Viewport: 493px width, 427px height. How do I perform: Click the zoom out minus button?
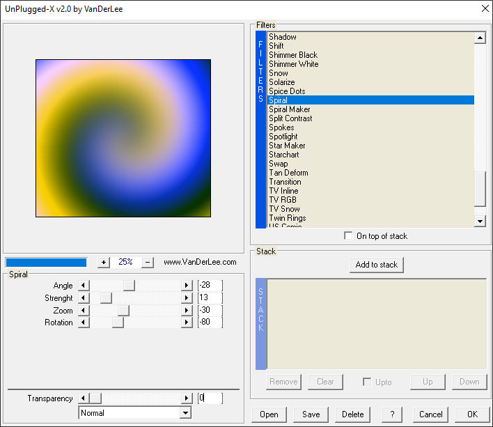[x=148, y=262]
